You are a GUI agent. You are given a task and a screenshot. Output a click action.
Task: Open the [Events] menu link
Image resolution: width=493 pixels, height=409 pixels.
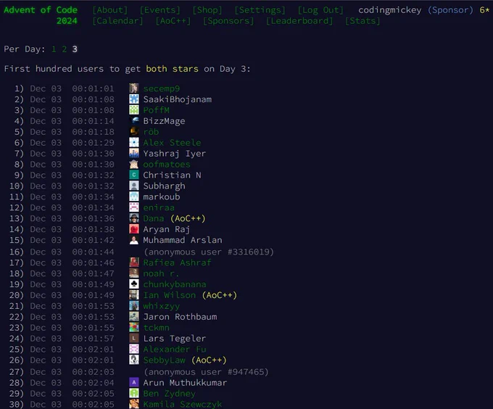click(x=160, y=10)
